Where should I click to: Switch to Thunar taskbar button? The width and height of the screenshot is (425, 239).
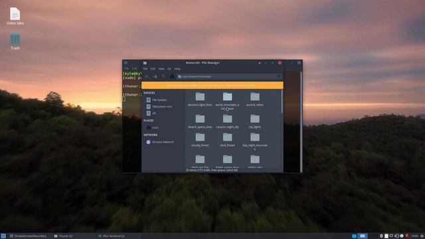point(63,236)
